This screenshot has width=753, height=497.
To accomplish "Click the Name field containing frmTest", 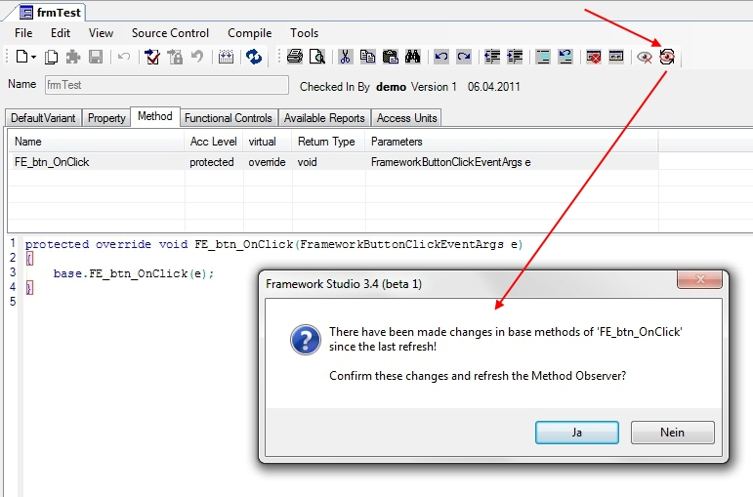I will (167, 85).
